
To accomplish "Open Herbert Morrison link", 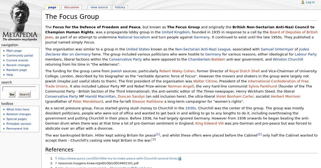I will [285, 96].
